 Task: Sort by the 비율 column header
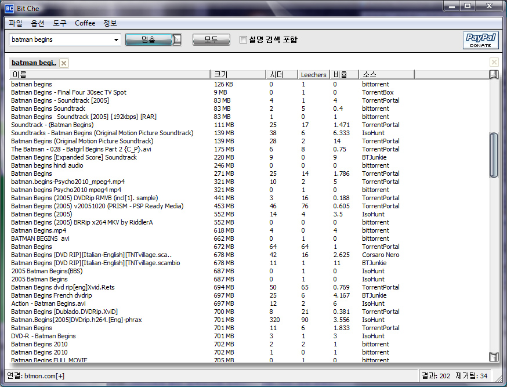[x=344, y=75]
